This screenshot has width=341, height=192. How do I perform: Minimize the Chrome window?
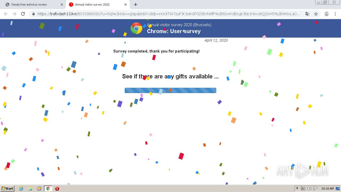point(318,2)
